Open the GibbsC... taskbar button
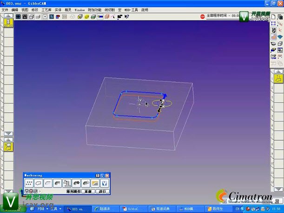Image resolution: width=284 pixels, height=213 pixels. click(x=133, y=209)
